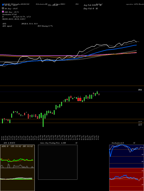The height and width of the screenshot is (191, 144).
Task: Click the 'Intra Day Trading Price & MRSI' title
Action: coord(59,143)
